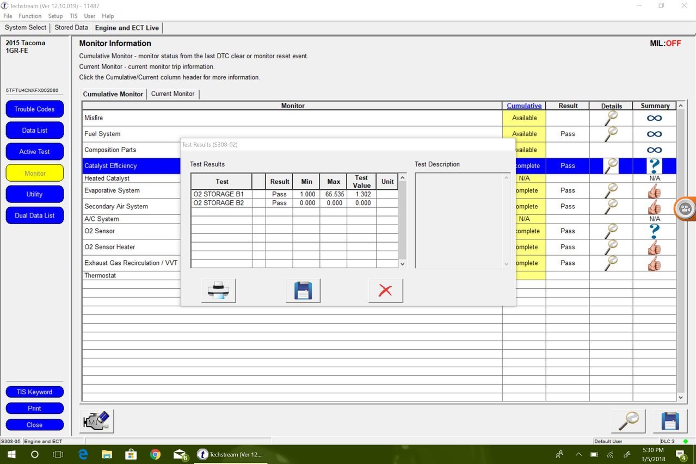Click bottom-right magnifier details button
696x464 pixels.
pyautogui.click(x=628, y=421)
